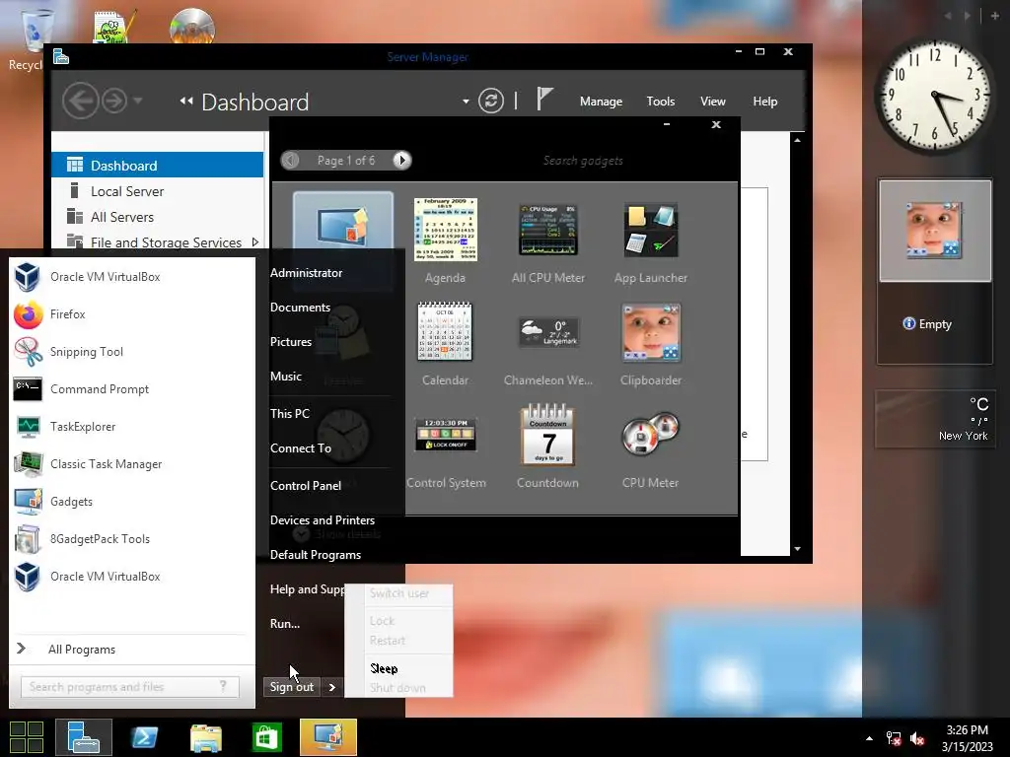Open the Help menu
The width and height of the screenshot is (1010, 757).
coord(765,102)
